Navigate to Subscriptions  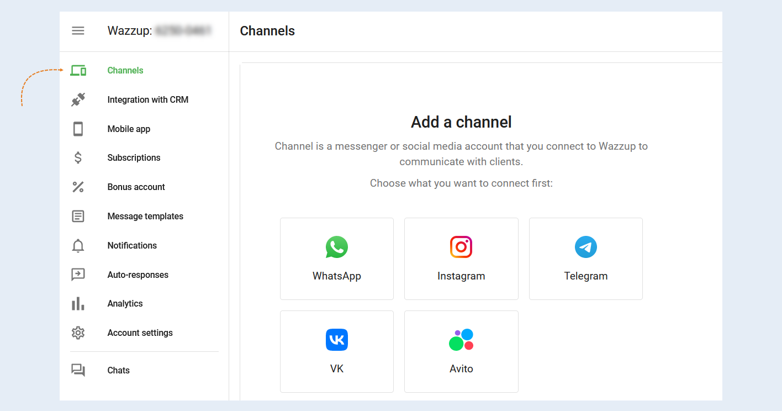click(x=134, y=158)
